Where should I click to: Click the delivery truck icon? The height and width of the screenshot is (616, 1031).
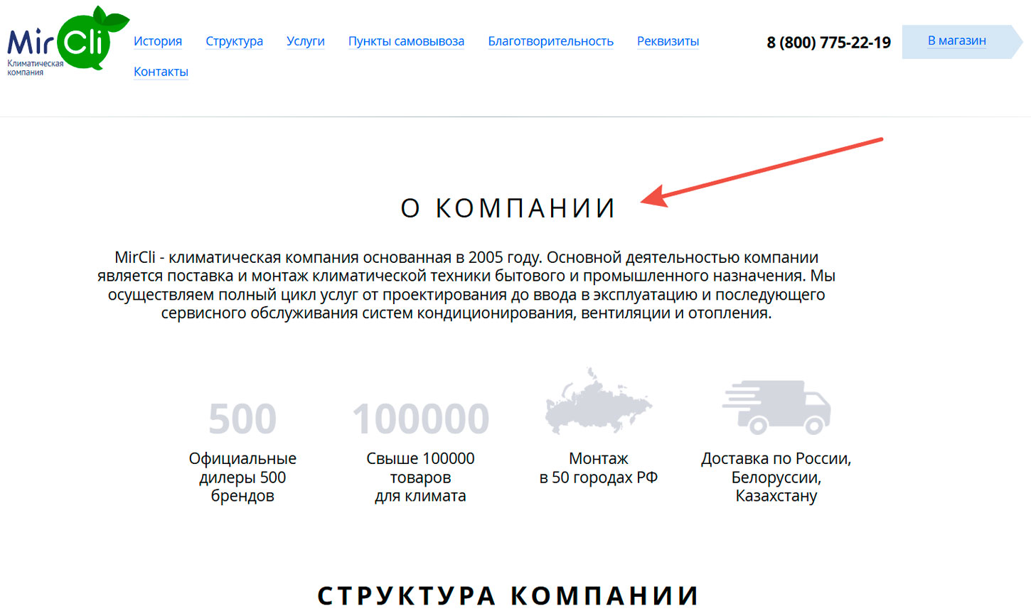tap(776, 406)
